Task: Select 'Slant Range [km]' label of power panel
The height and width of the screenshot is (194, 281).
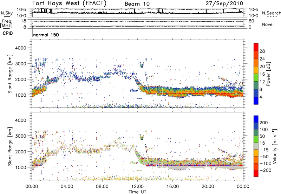Action: (x=10, y=74)
